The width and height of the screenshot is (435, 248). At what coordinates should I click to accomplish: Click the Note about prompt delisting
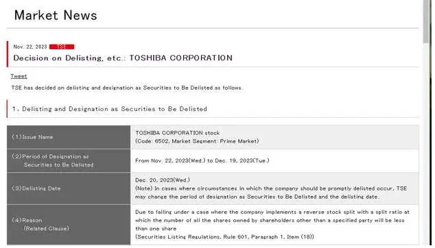271,193
